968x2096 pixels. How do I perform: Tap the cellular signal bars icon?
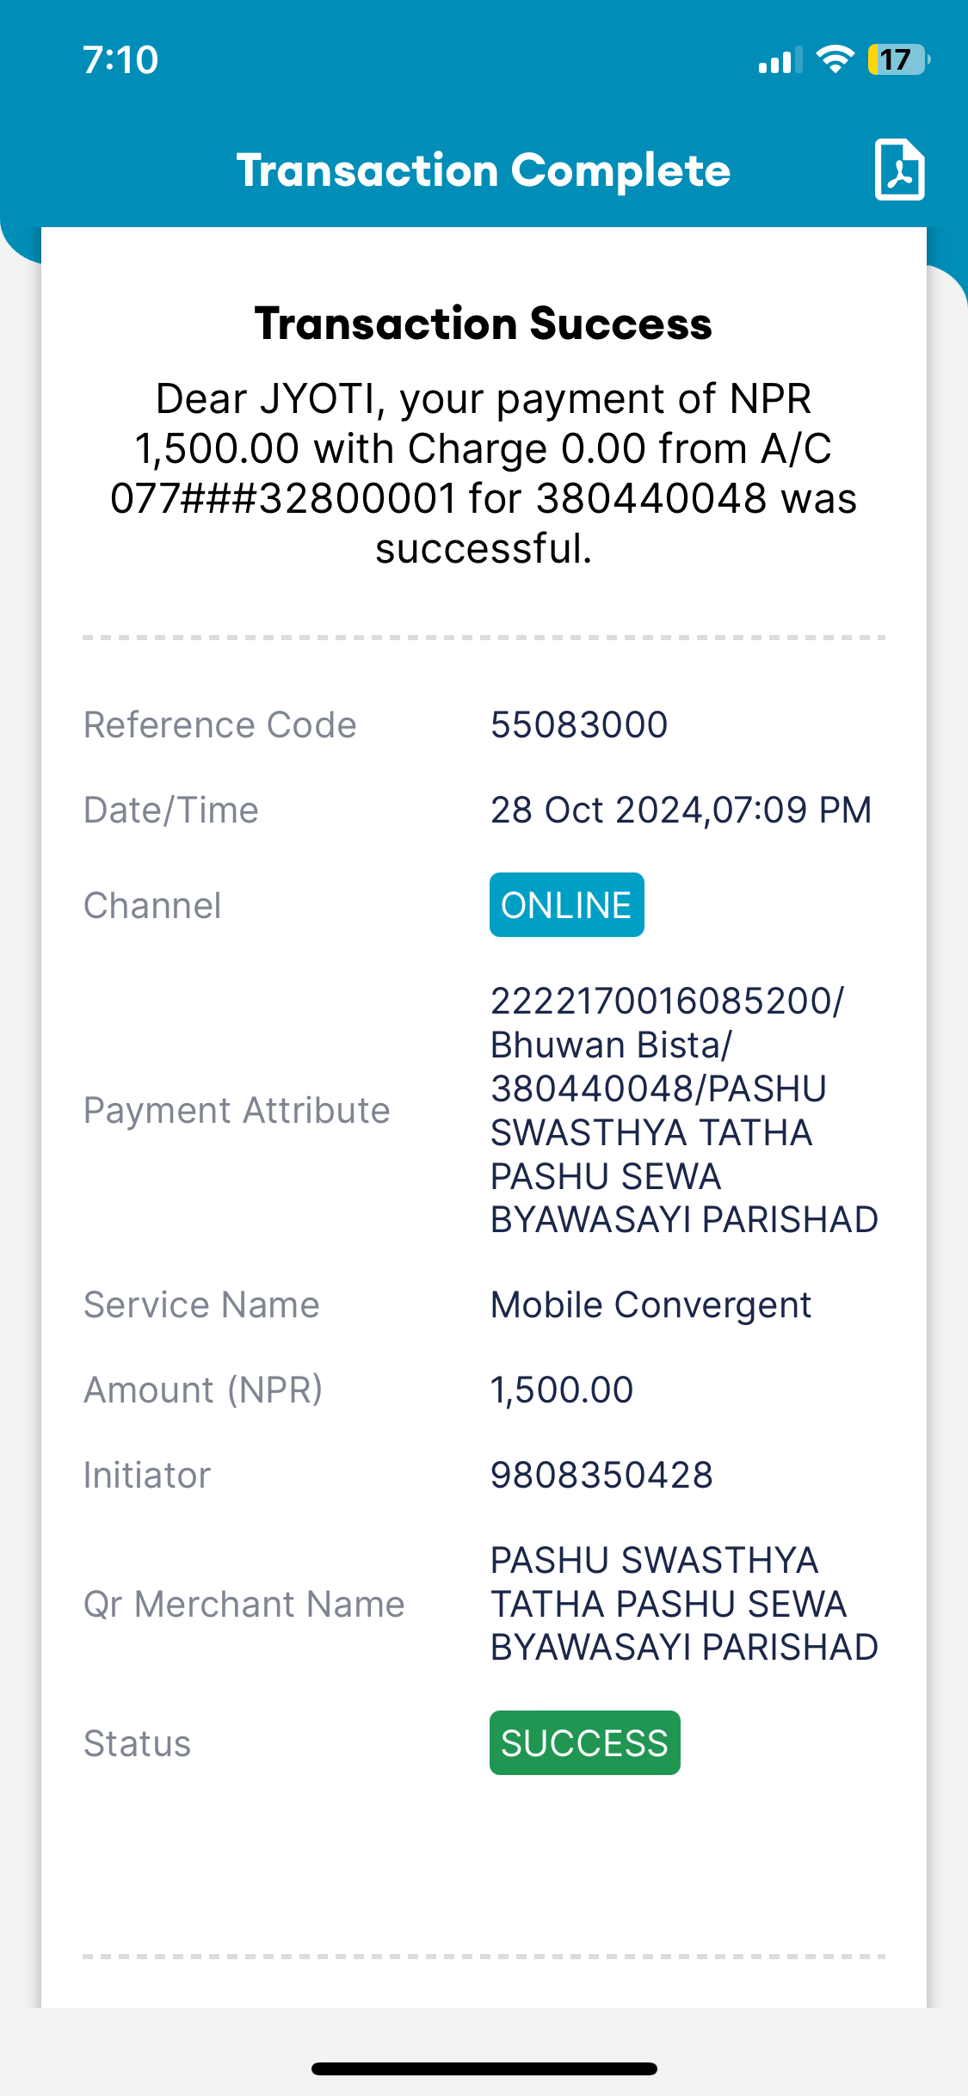tap(780, 60)
